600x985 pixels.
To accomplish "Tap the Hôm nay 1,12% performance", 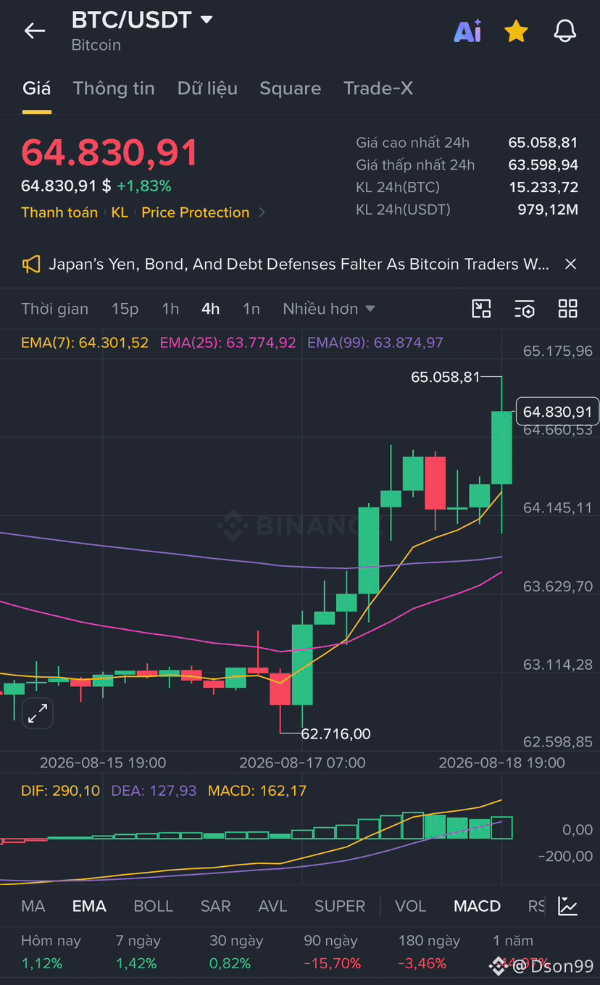I will (x=51, y=952).
